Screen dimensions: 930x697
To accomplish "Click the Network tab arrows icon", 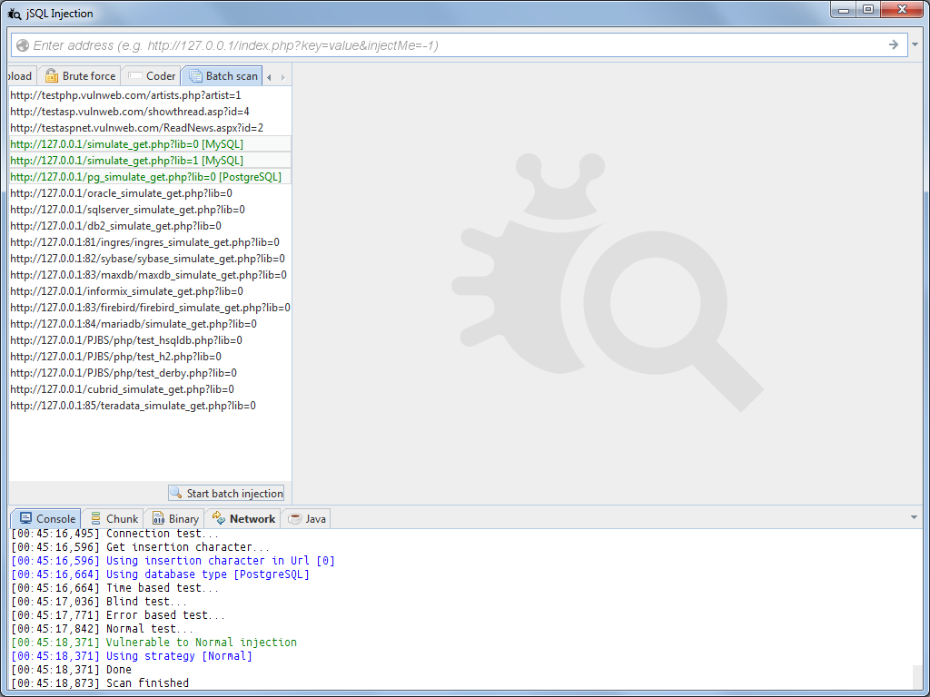I will [219, 518].
